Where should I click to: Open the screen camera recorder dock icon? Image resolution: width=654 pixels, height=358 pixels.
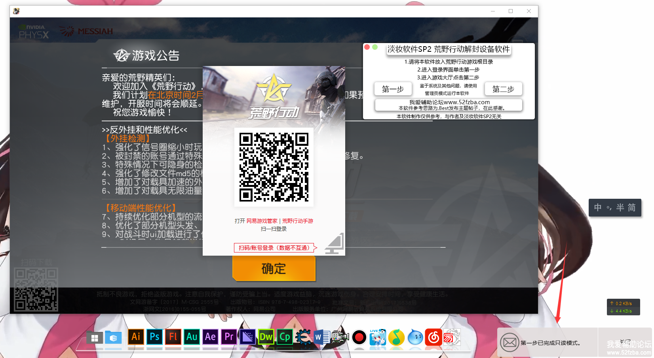[340, 337]
